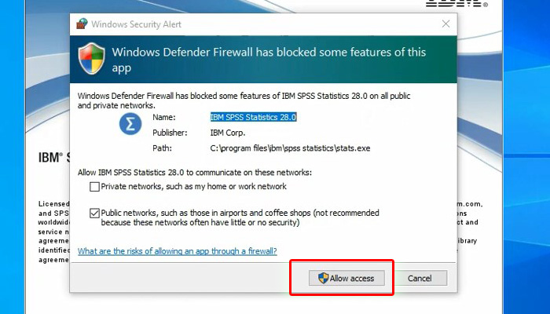The height and width of the screenshot is (314, 550).
Task: Click the stats.exe path text
Action: [x=290, y=148]
